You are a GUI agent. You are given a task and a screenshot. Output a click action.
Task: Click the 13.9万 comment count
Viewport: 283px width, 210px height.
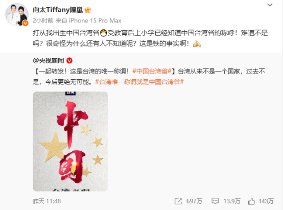tap(232, 201)
